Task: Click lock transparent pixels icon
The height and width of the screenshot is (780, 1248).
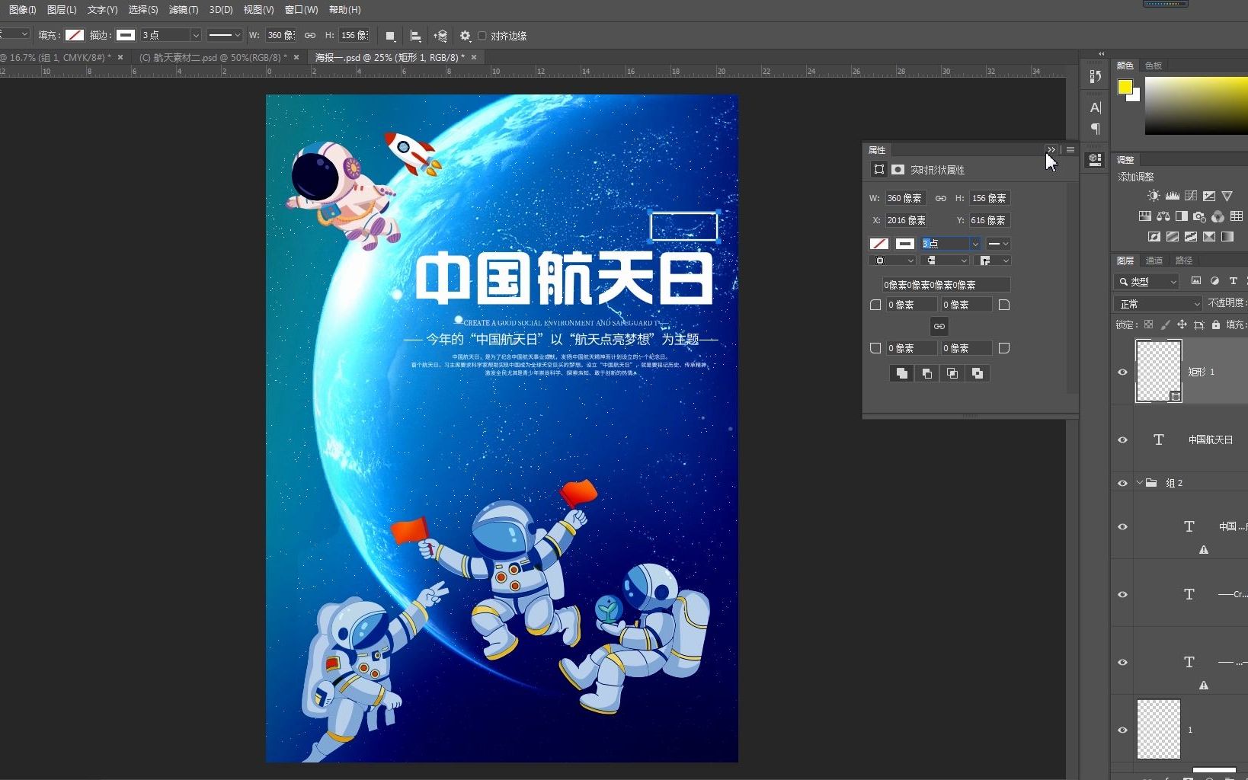Action: tap(1148, 324)
